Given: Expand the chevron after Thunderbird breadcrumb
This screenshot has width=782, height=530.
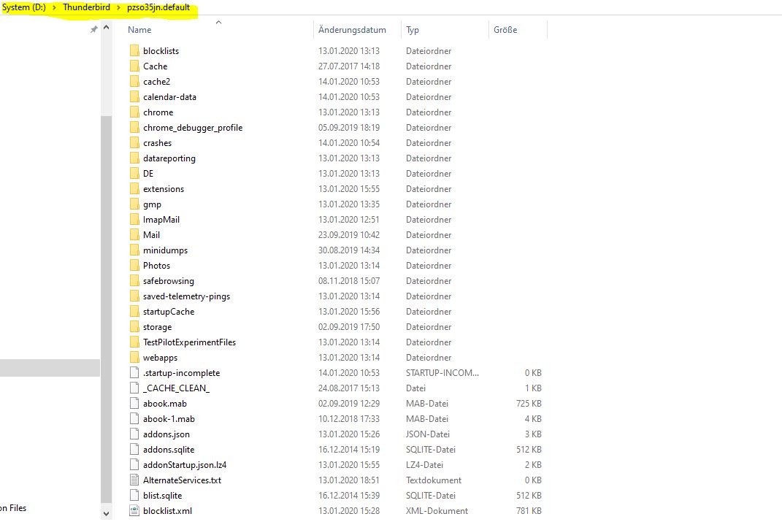Looking at the screenshot, I should 119,7.
